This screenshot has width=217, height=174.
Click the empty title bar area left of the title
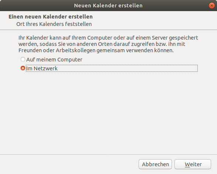(x=36, y=6)
